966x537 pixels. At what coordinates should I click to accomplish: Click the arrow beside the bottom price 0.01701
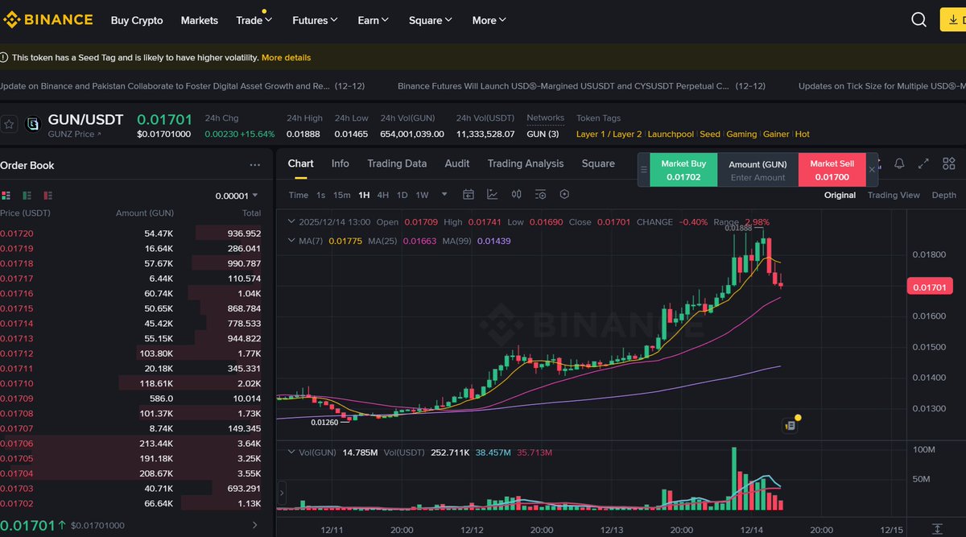[x=255, y=525]
